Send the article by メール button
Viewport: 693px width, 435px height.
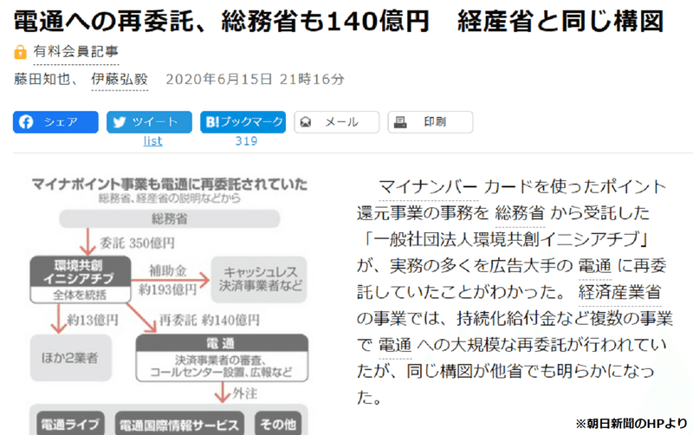tap(337, 122)
